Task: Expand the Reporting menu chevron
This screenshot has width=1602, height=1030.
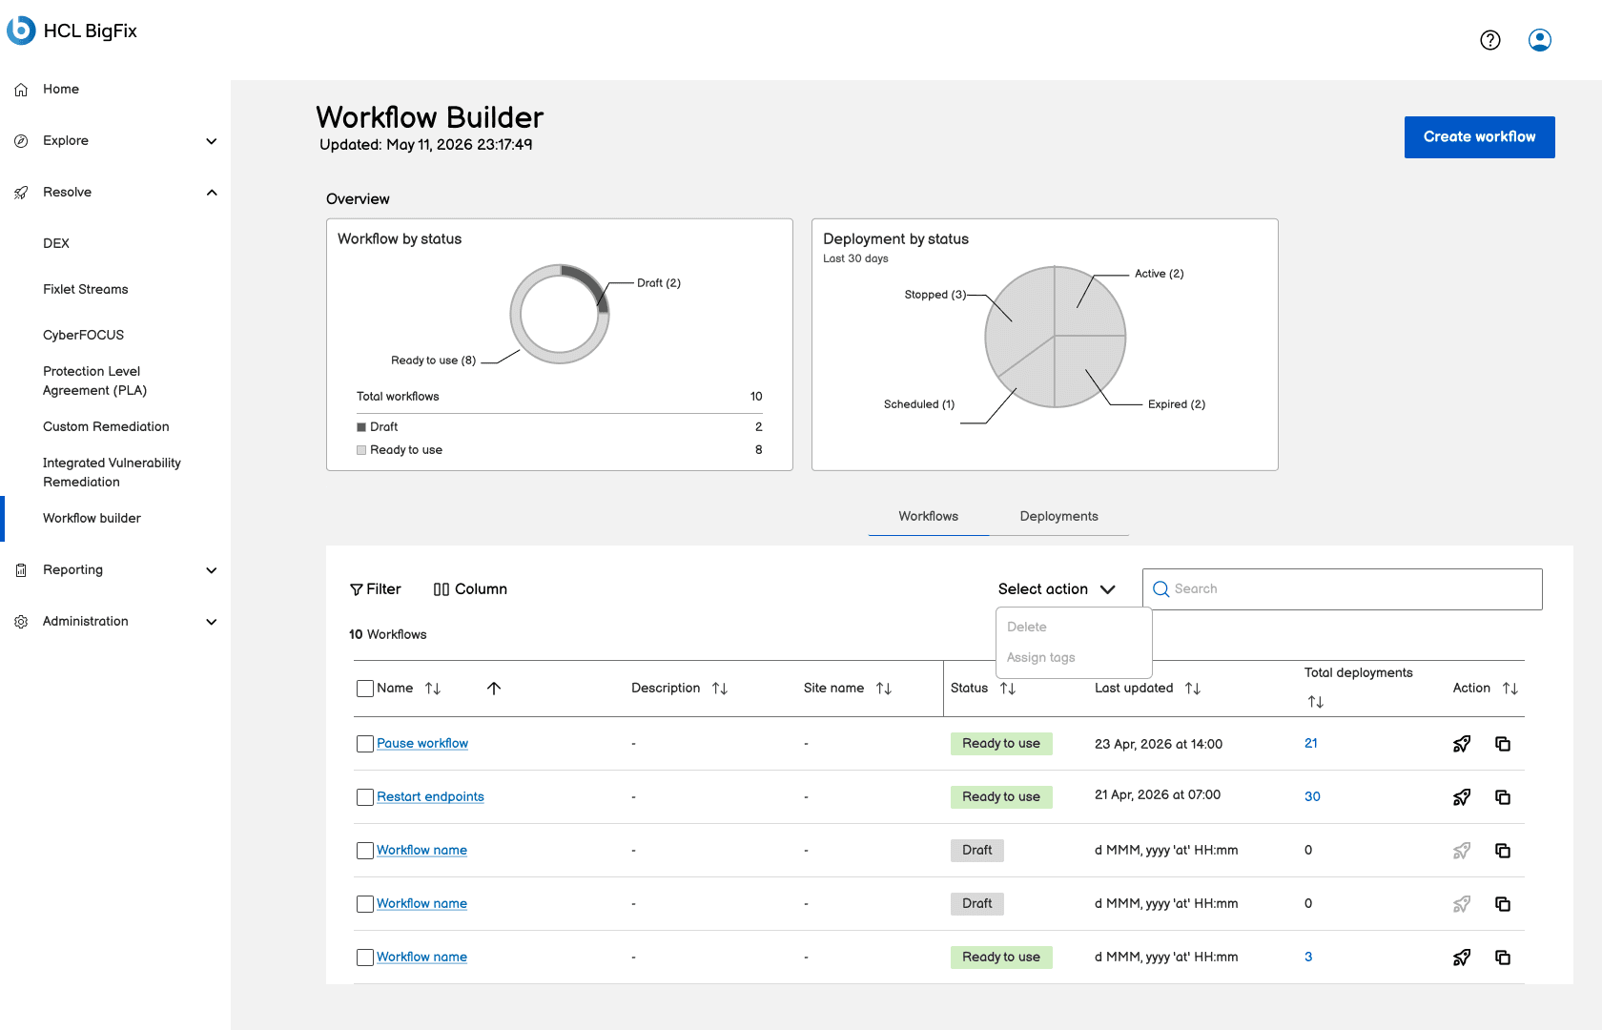Action: coord(212,570)
